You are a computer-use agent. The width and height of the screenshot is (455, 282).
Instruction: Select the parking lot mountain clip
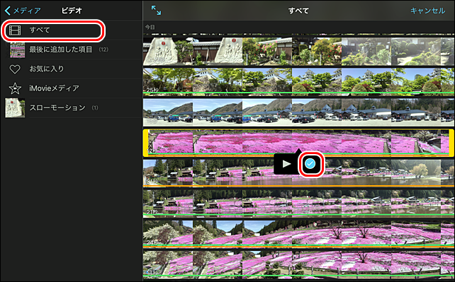pos(298,112)
